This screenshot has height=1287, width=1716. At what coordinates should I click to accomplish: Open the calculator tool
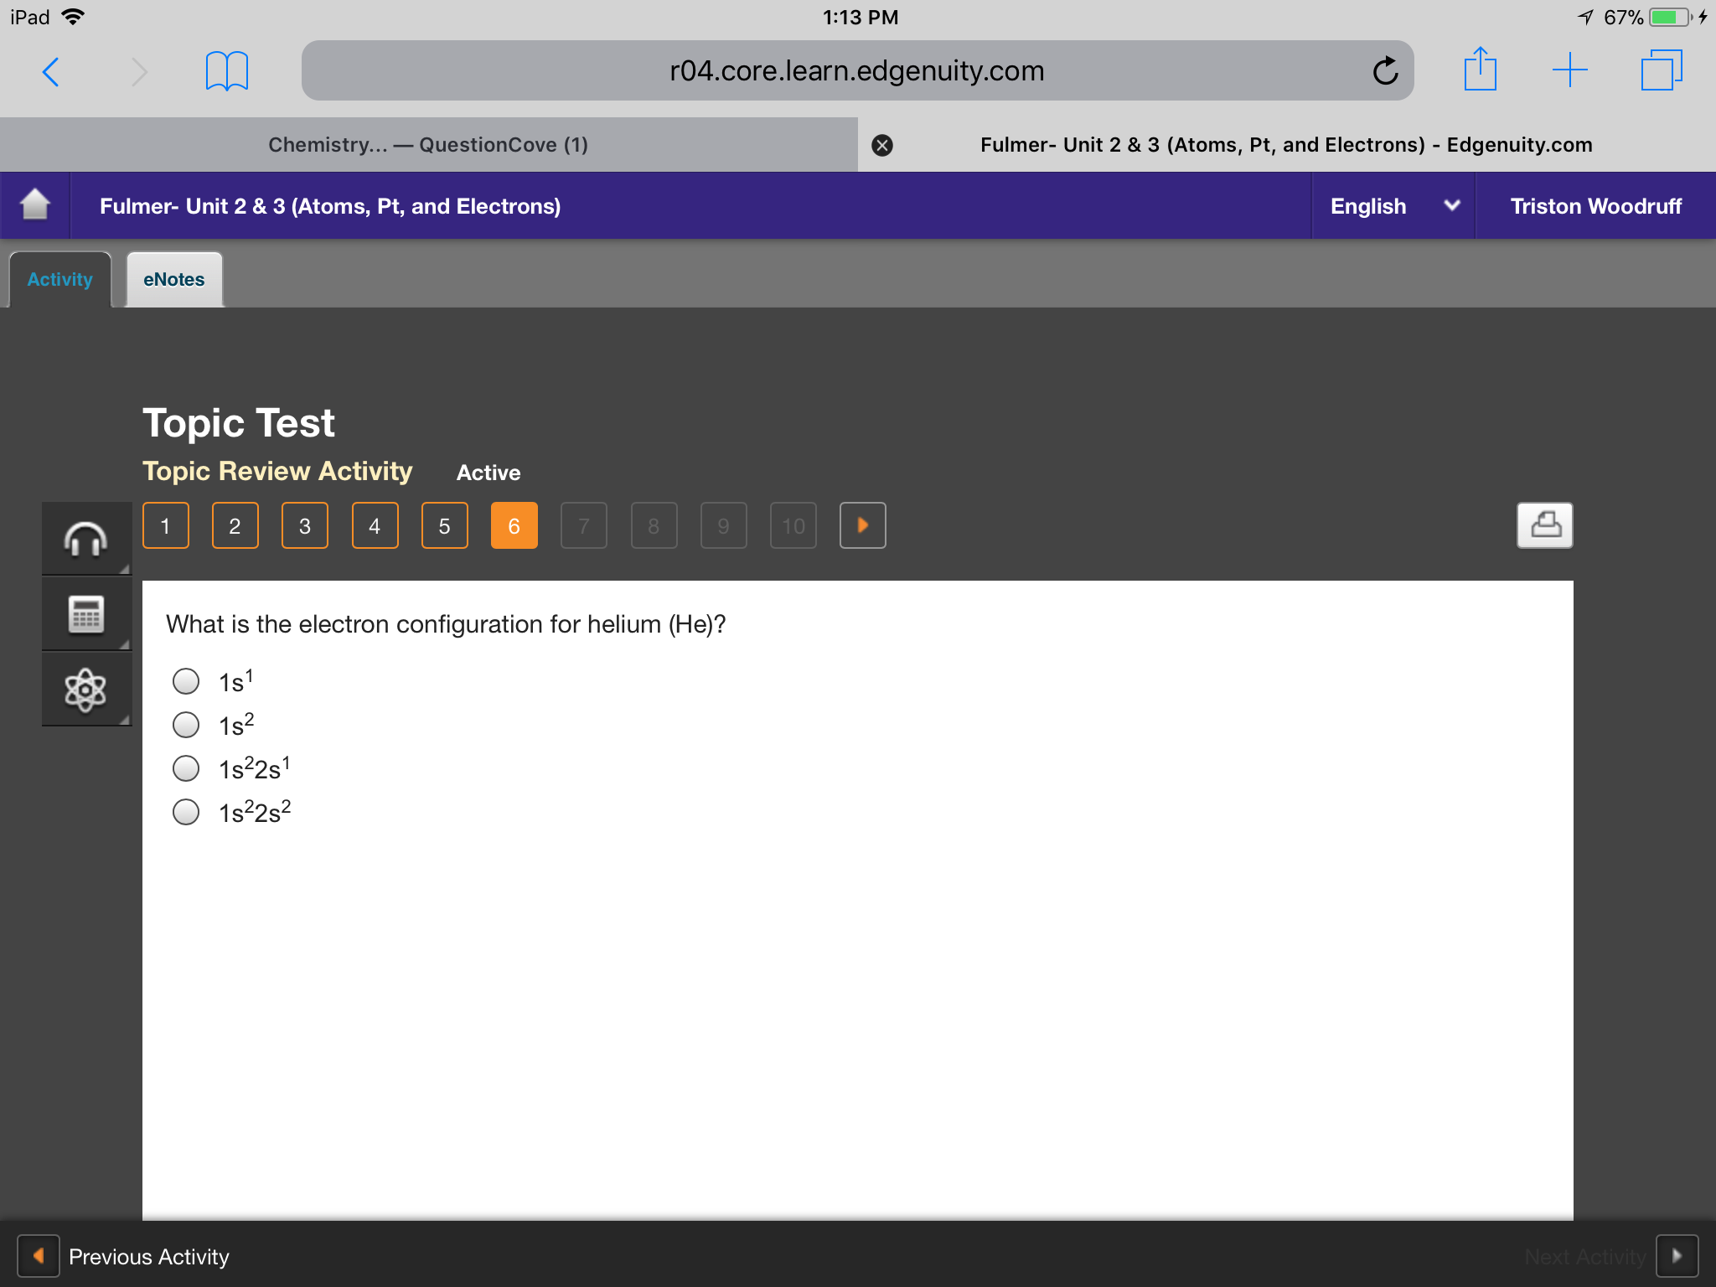pos(86,615)
